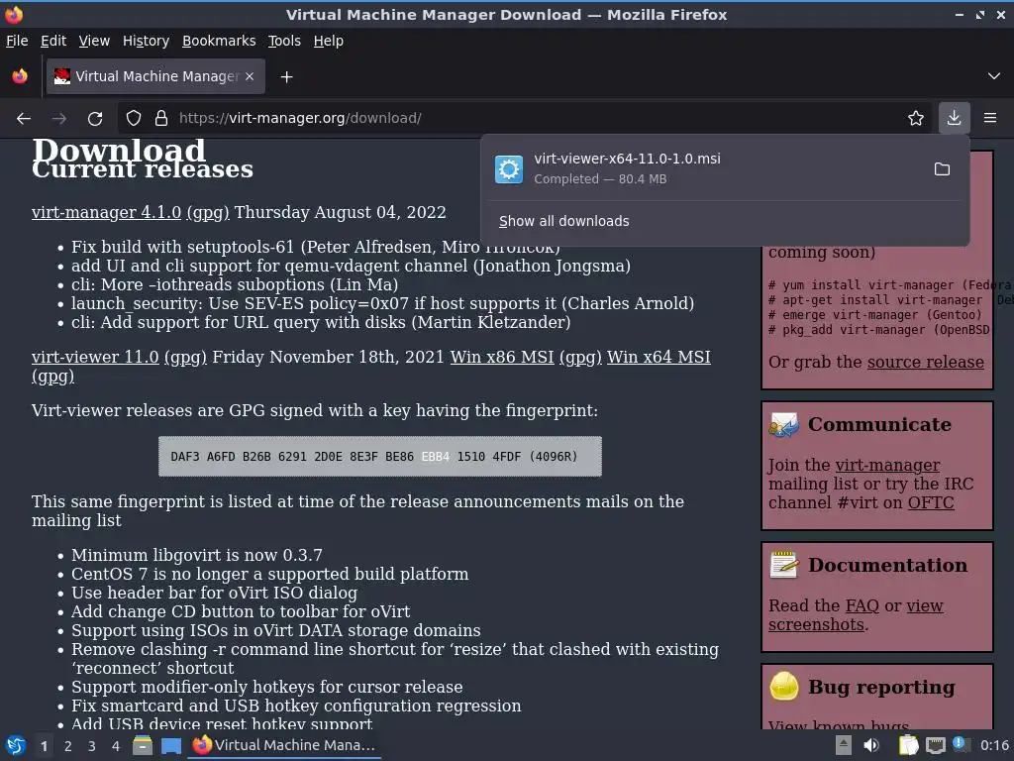1014x761 pixels.
Task: Open the Firefox hamburger menu
Action: (x=990, y=118)
